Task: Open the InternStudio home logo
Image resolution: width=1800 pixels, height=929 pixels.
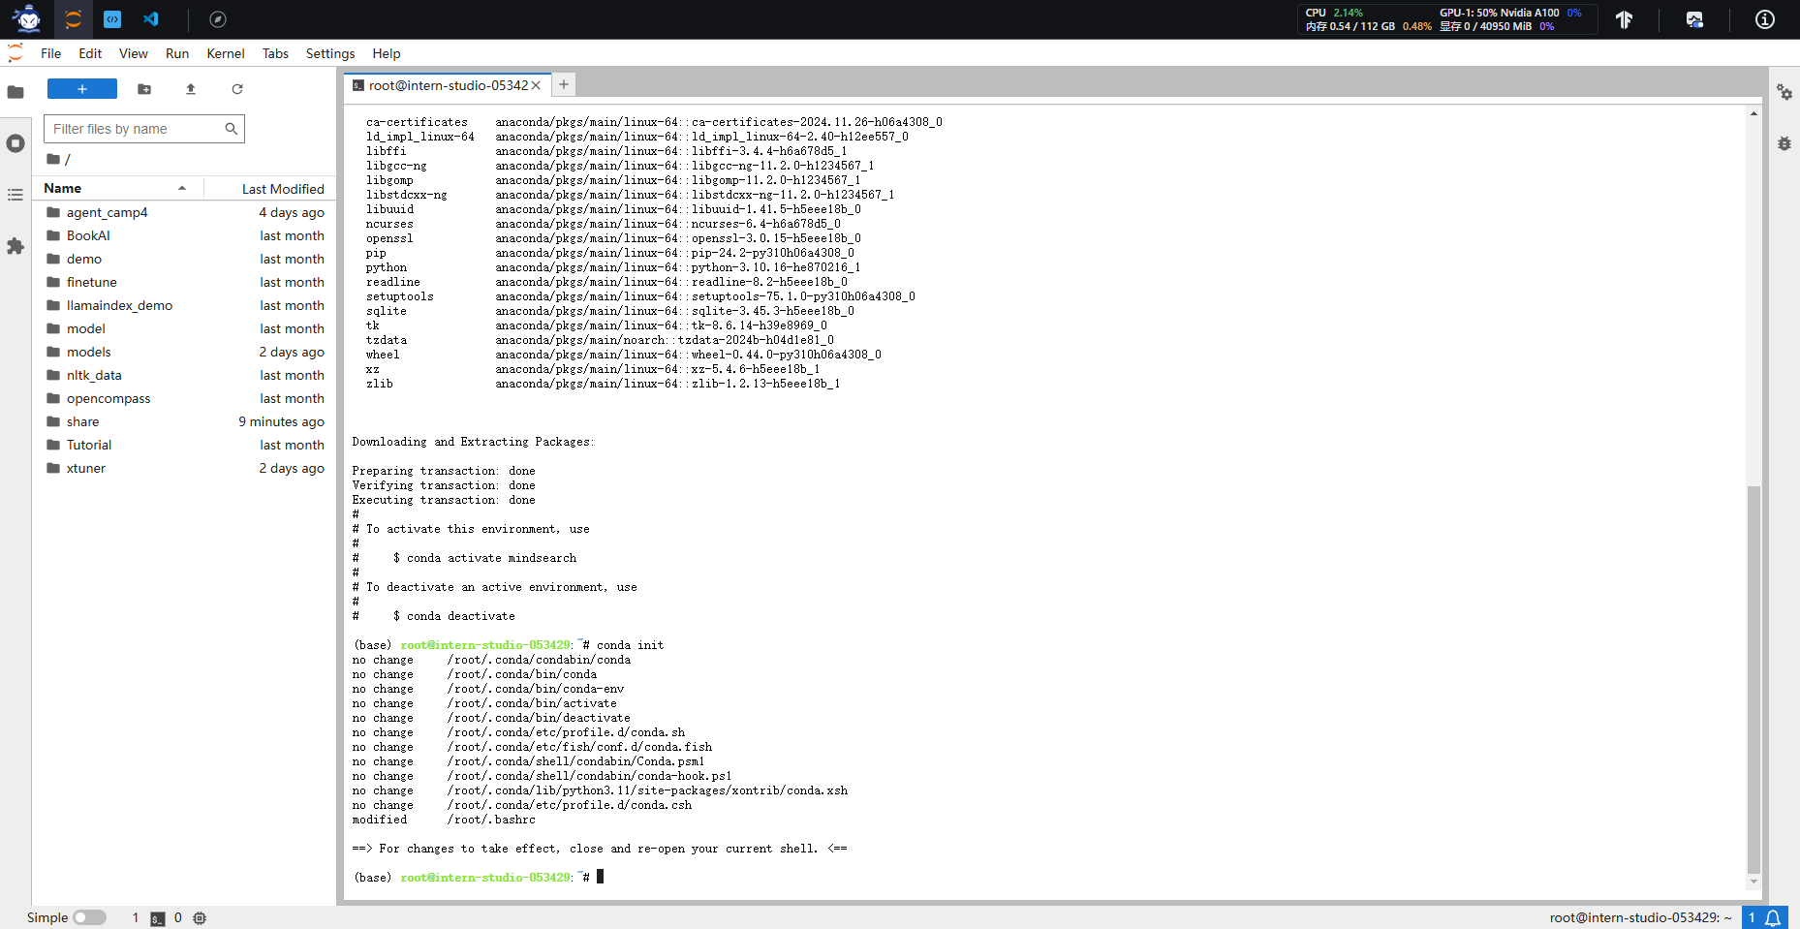Action: 28,18
